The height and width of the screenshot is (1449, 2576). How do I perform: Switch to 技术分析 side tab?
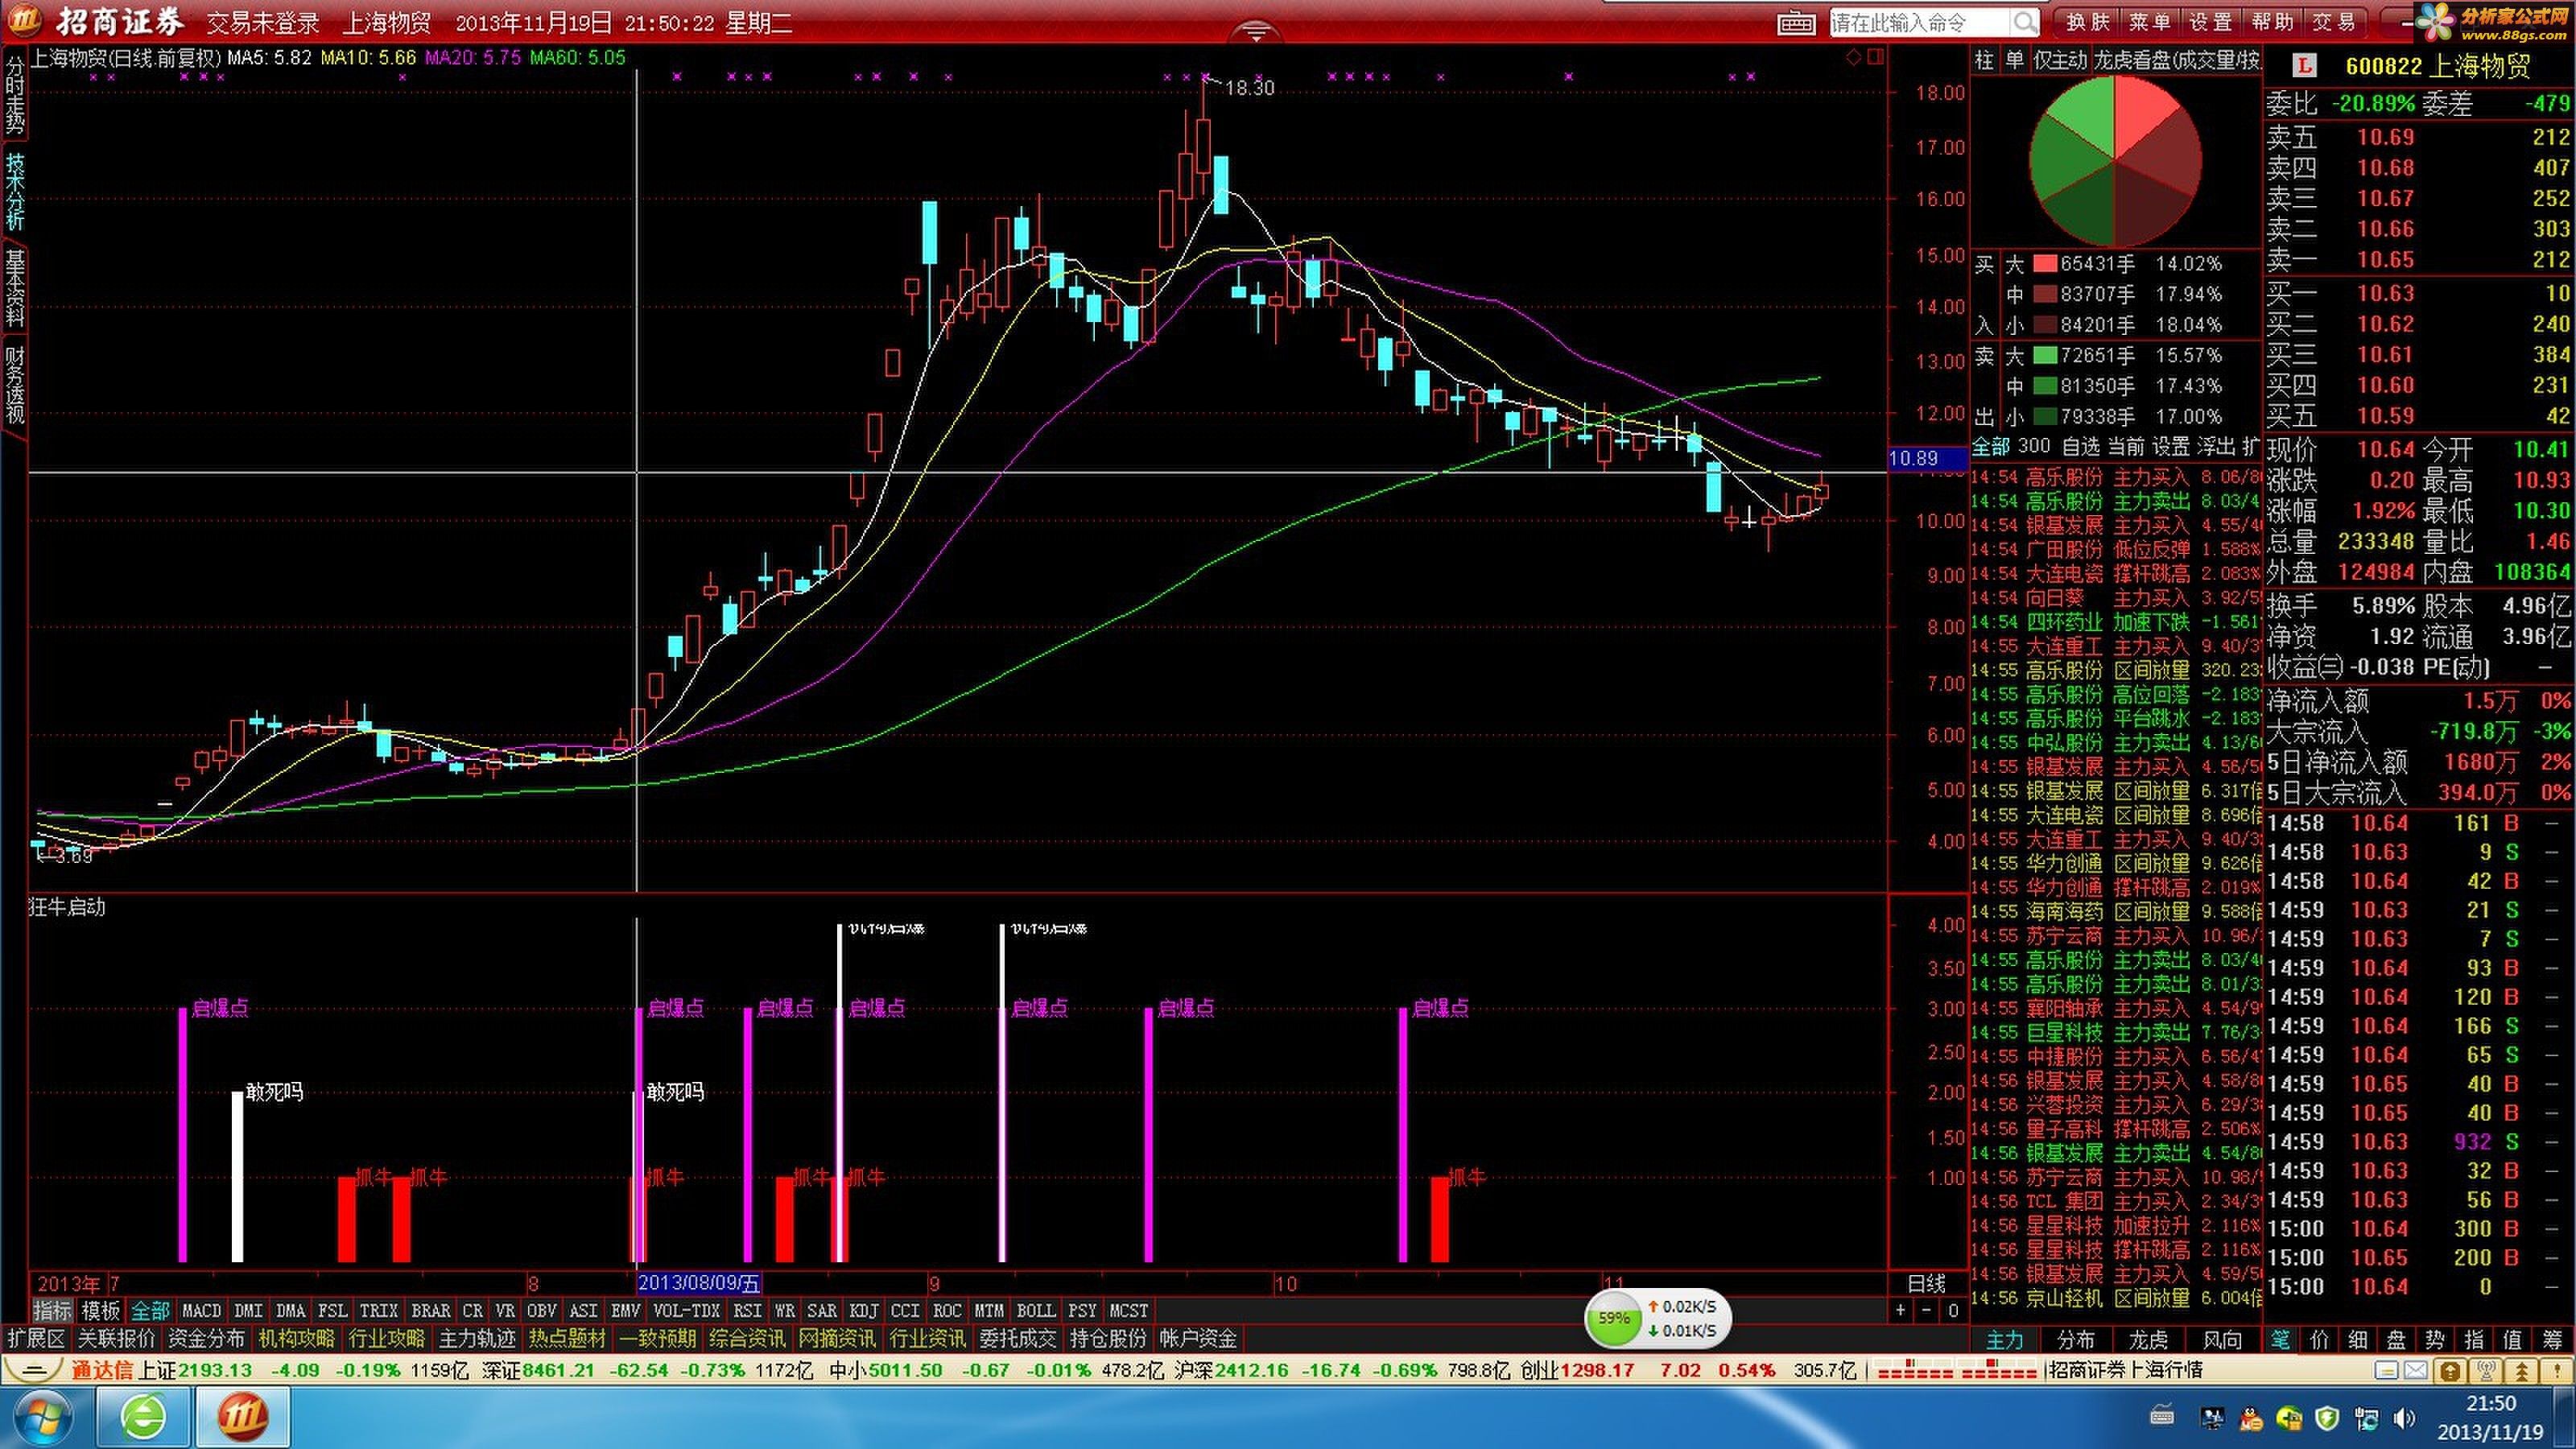pos(15,191)
